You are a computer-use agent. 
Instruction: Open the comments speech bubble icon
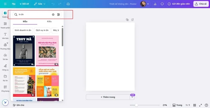162,4
